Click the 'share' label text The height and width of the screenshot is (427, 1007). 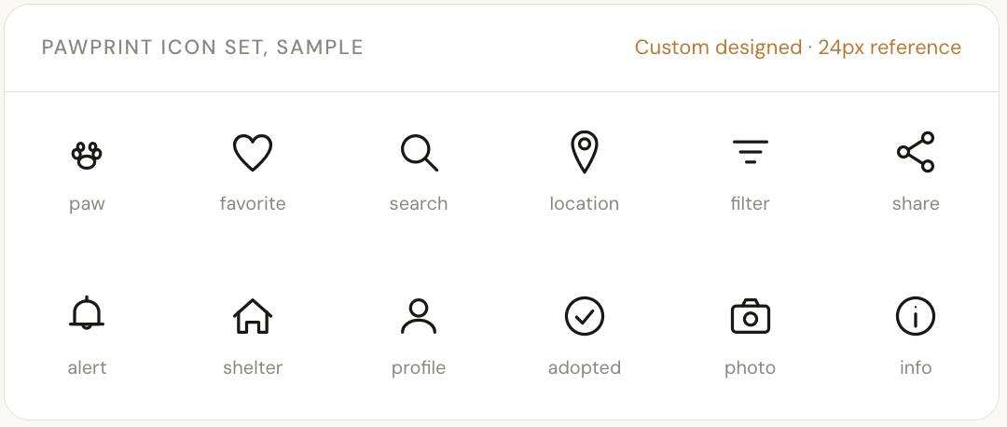(x=916, y=203)
